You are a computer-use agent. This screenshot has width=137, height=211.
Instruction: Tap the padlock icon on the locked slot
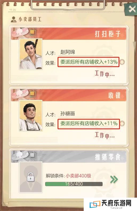pos(31,177)
